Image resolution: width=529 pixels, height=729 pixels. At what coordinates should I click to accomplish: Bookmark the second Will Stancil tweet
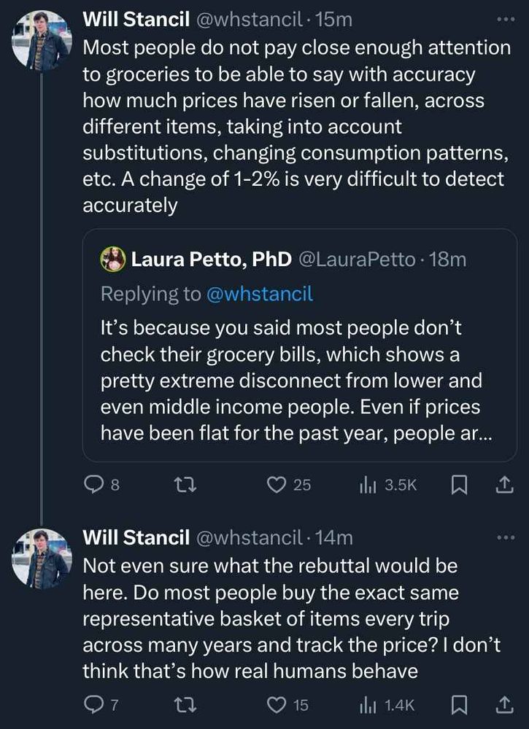[460, 705]
